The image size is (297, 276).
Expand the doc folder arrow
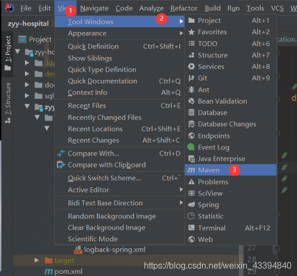coord(27,85)
